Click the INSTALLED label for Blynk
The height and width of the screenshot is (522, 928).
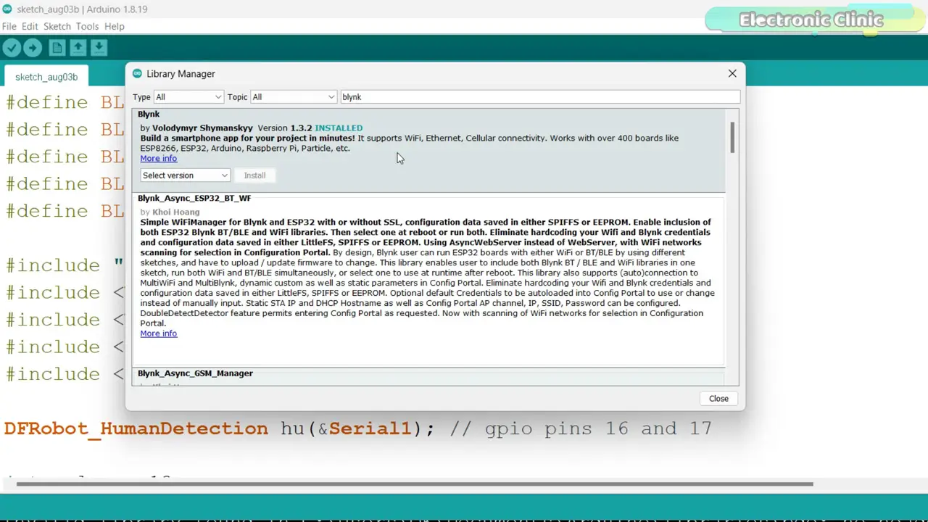[339, 128]
